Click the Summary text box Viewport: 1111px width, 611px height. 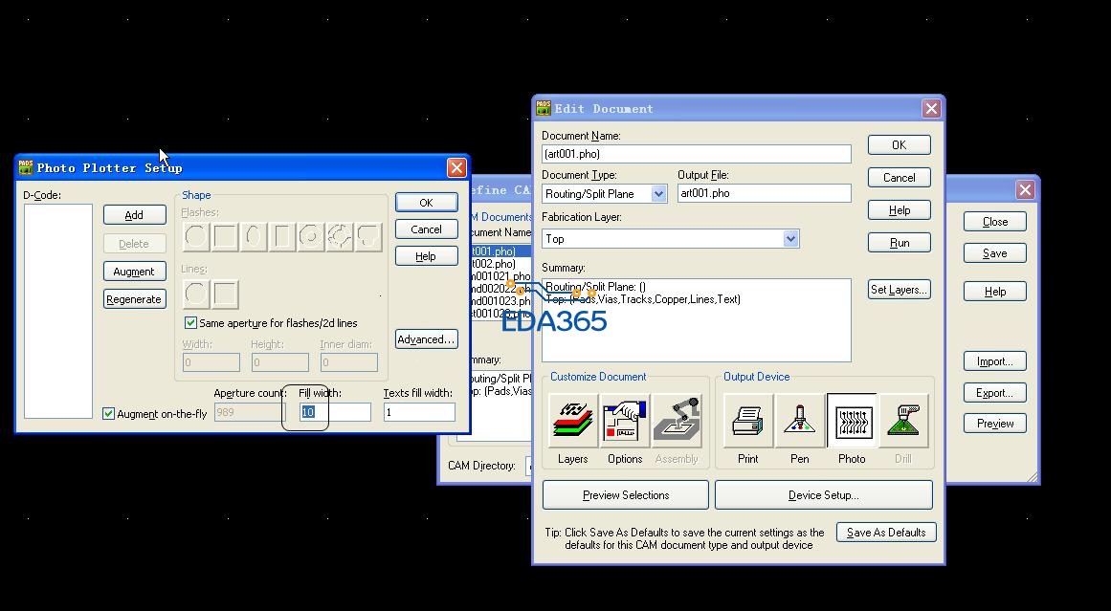coord(697,320)
